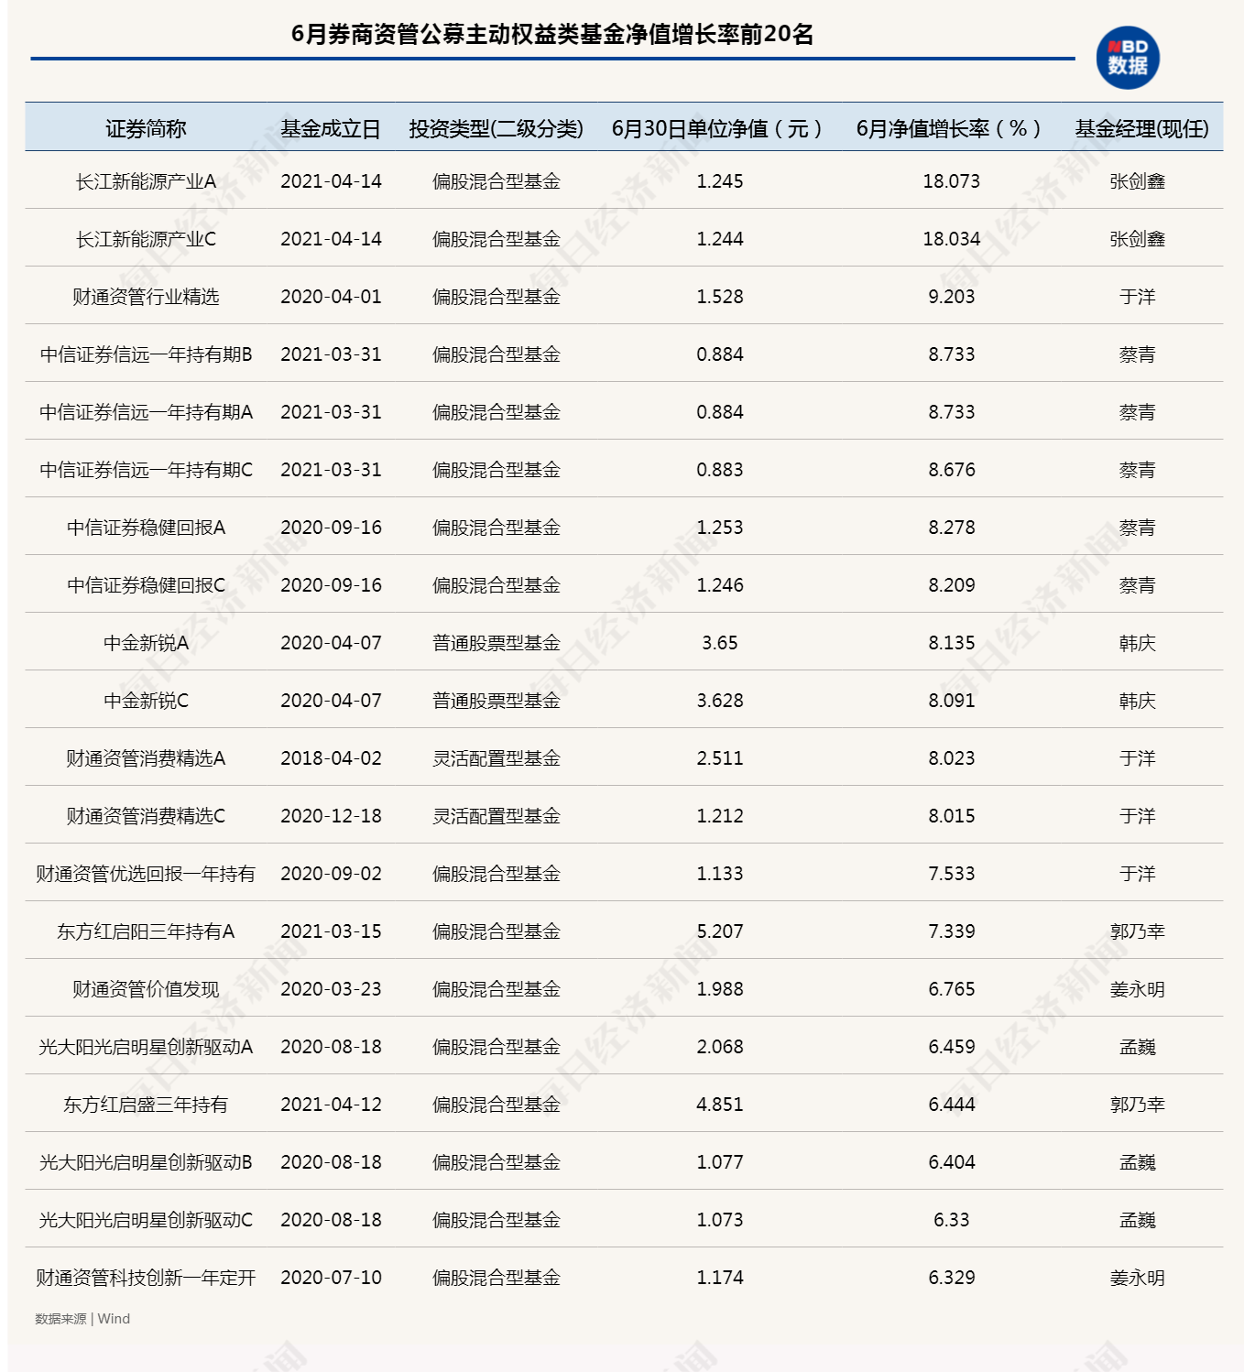Click fund name 长江新能源产业C

(146, 239)
